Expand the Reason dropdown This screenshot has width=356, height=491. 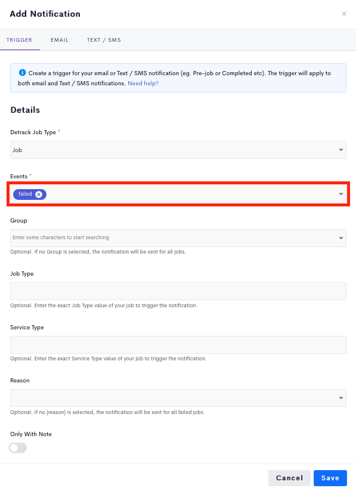(178, 398)
